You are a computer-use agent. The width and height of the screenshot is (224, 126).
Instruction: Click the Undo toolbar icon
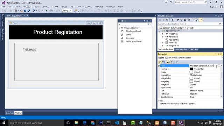pos(34,10)
